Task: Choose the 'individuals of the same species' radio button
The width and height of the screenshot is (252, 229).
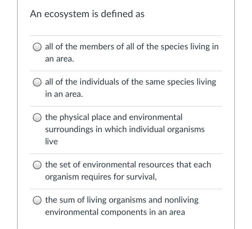Action: (x=37, y=82)
